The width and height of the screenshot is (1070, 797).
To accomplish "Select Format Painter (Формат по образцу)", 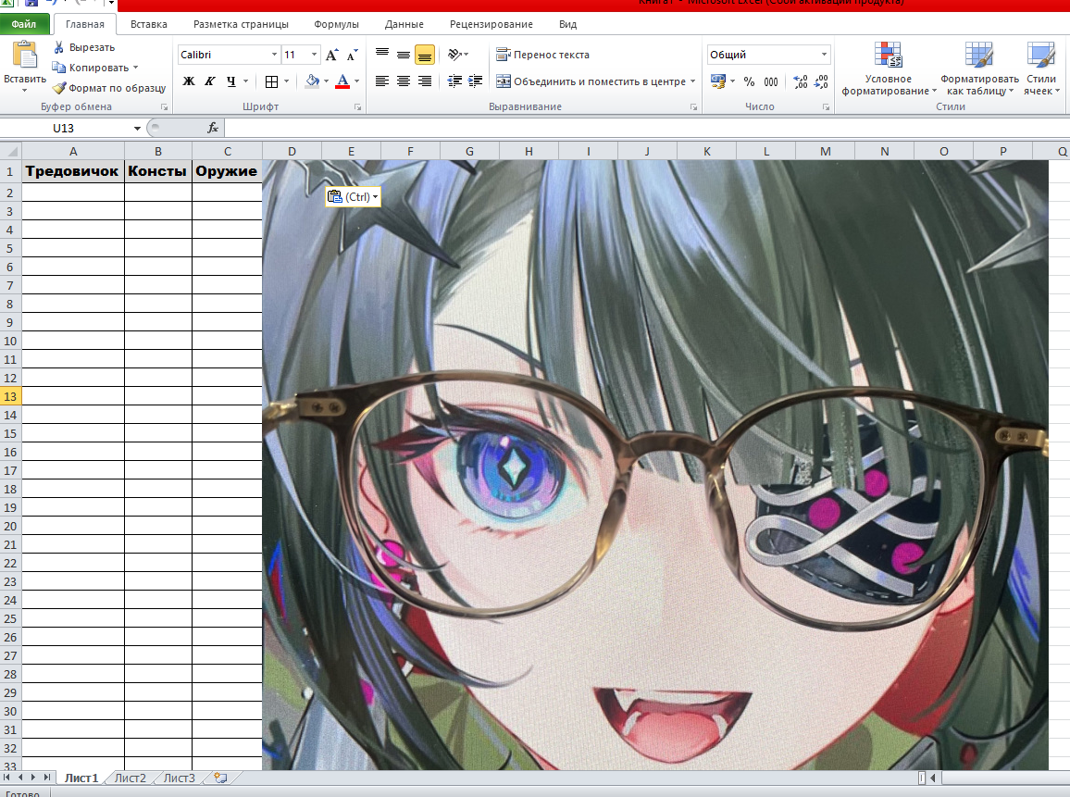I will [x=109, y=88].
